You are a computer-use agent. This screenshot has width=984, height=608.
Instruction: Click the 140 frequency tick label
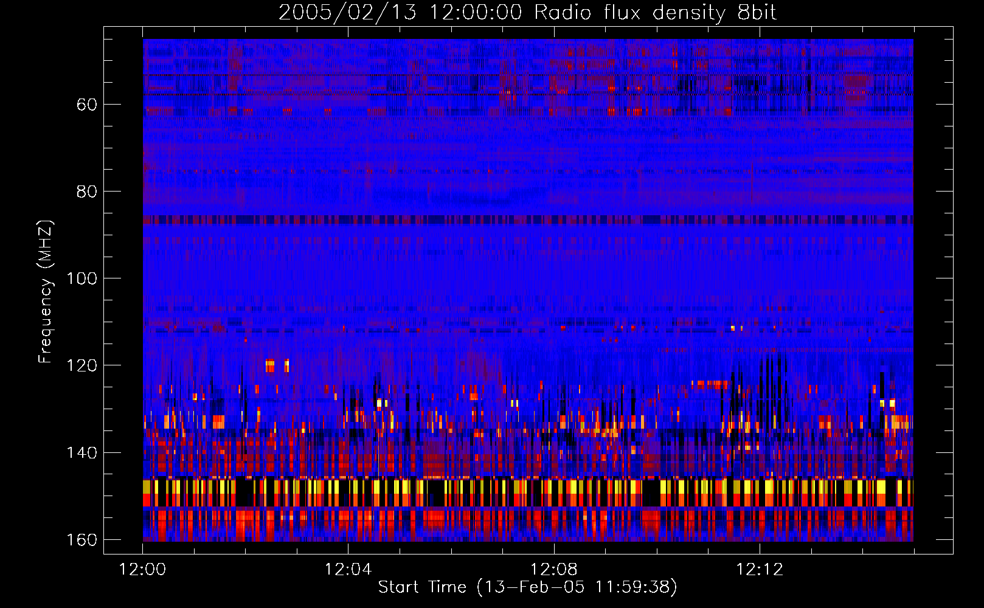[x=81, y=453]
